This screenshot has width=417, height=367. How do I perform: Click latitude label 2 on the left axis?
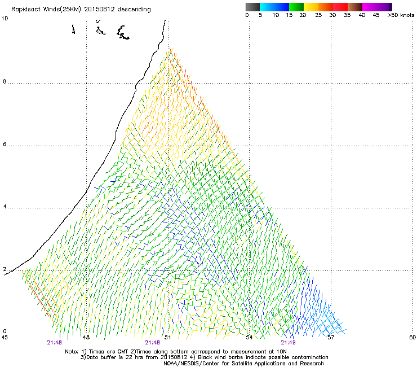[5, 269]
